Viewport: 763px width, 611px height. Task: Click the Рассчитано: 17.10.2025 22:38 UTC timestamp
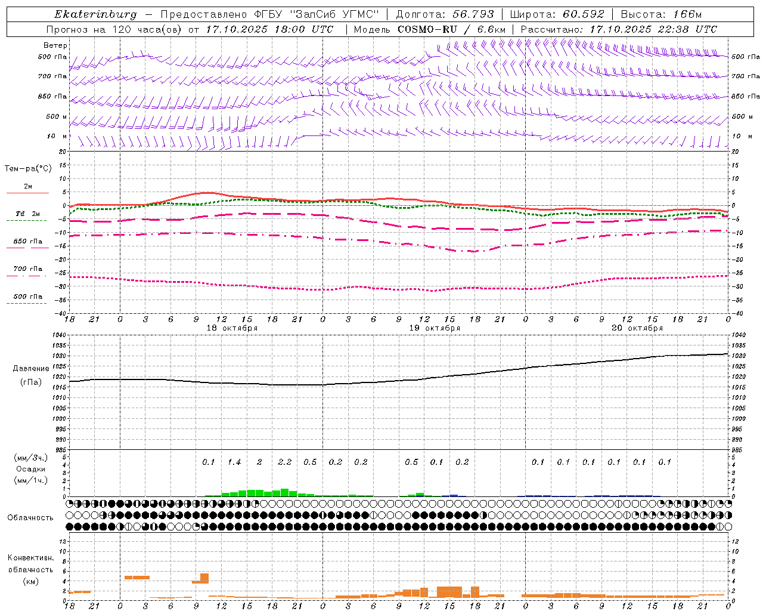(619, 29)
